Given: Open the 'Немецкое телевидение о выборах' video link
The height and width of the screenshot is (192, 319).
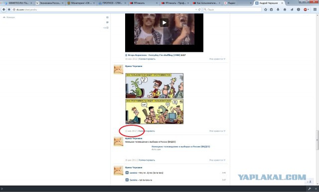Looking at the screenshot, I should click(x=180, y=147).
